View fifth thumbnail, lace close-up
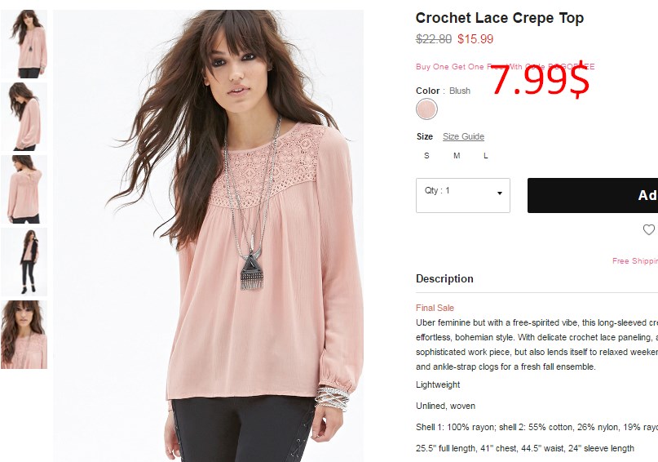 [x=24, y=335]
